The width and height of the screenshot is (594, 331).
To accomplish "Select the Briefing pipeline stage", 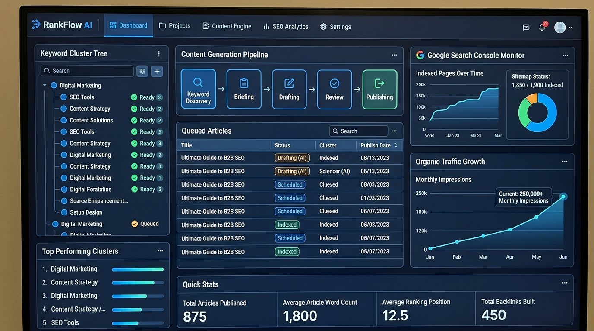I will coord(244,89).
